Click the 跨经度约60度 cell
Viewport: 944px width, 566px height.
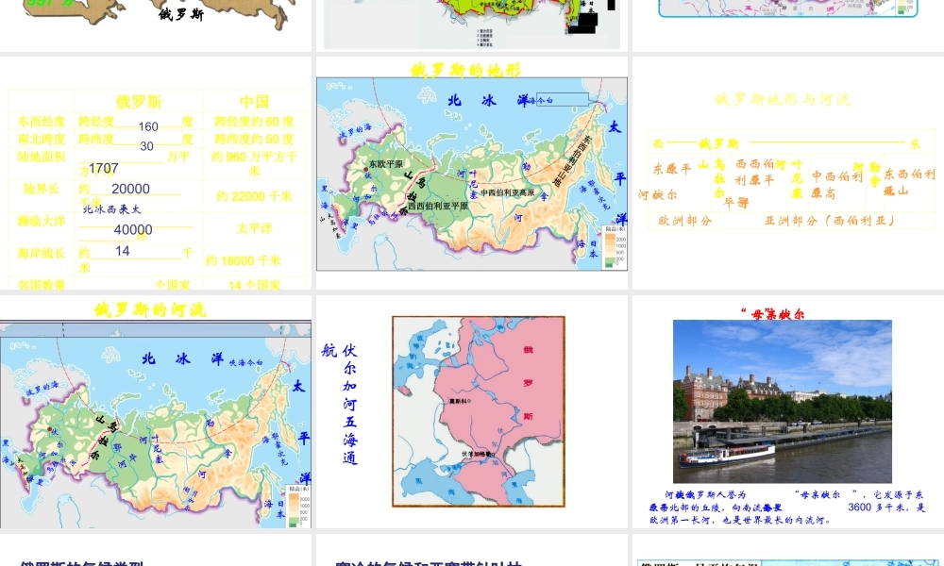(254, 122)
